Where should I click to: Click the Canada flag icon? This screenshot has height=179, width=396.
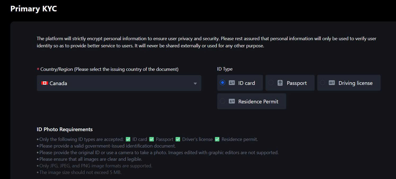[x=45, y=83]
